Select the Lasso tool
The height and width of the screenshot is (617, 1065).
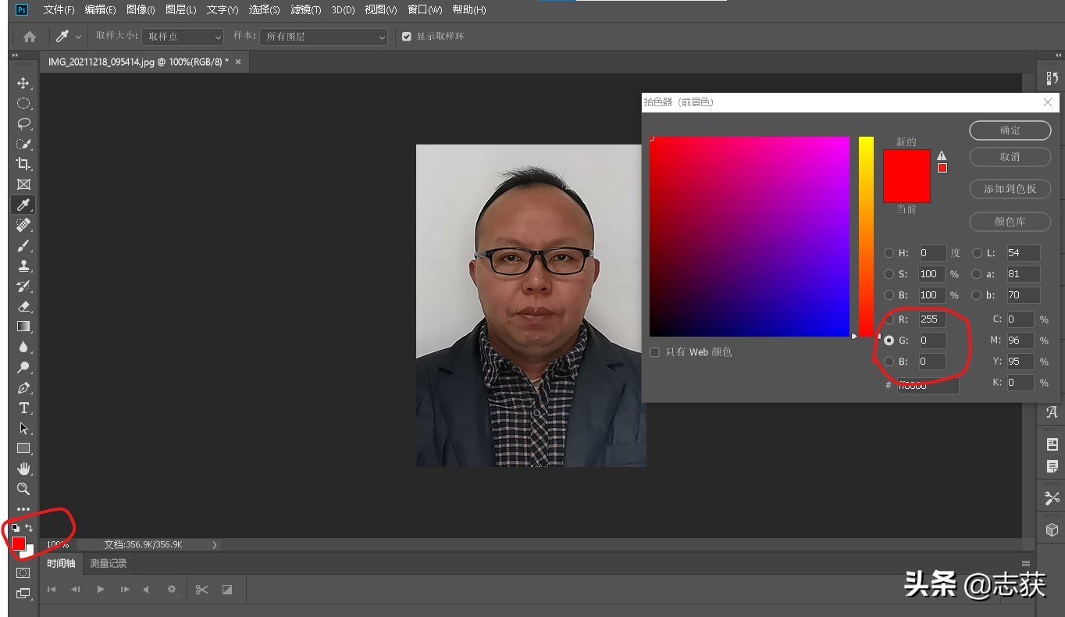tap(23, 123)
